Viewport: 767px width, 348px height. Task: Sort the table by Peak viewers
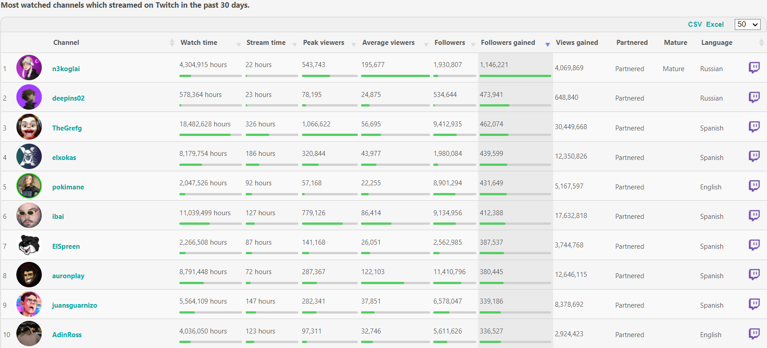[324, 43]
